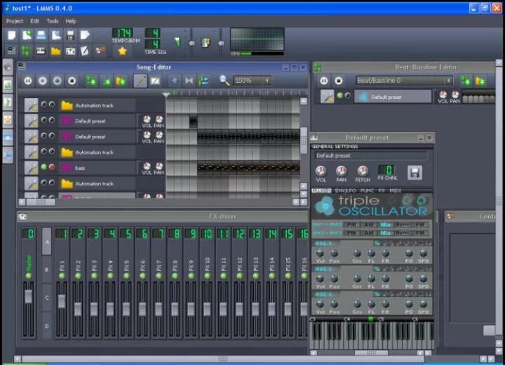Click magnifier zoom icon in Song-Editor

click(224, 80)
